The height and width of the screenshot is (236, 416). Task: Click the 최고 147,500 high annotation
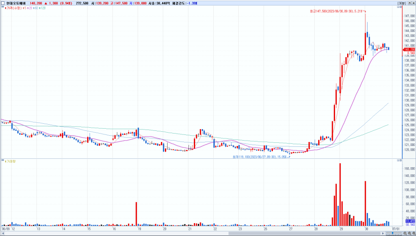coord(337,12)
